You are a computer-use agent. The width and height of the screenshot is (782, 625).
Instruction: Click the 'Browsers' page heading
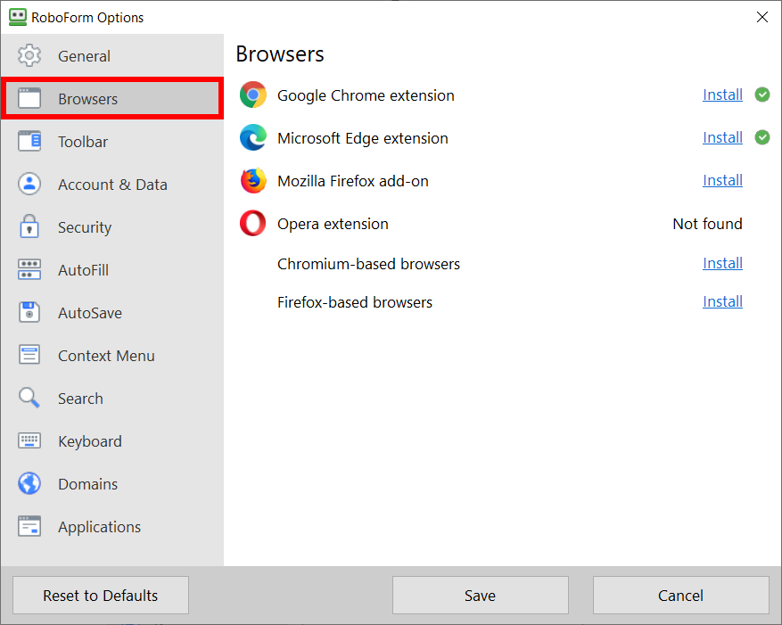tap(280, 53)
